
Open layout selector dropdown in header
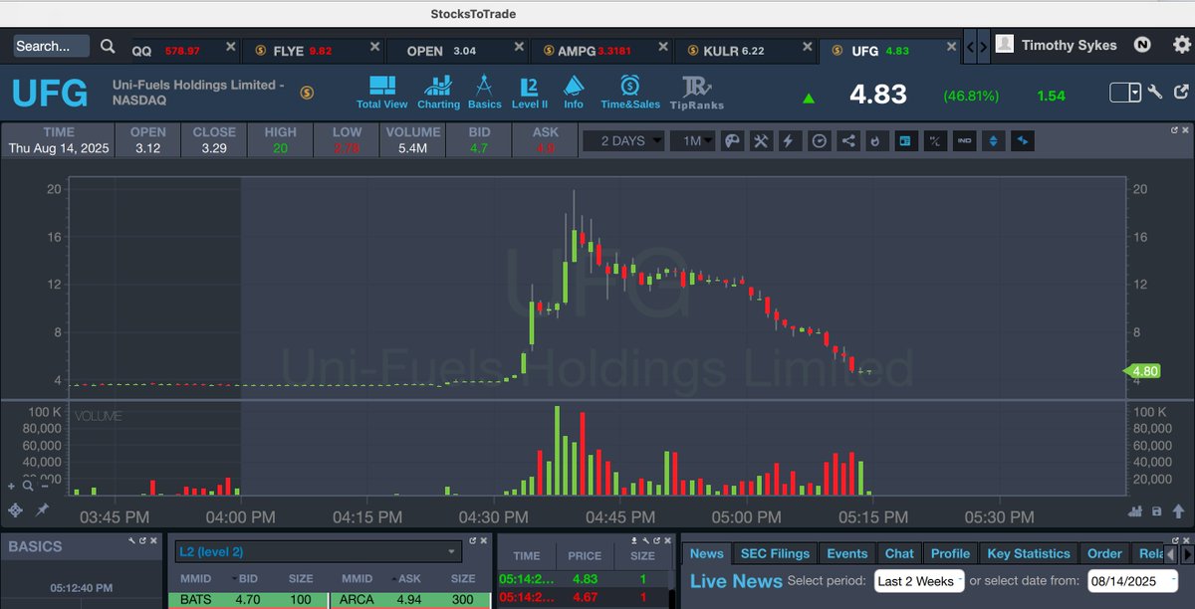(x=1126, y=93)
